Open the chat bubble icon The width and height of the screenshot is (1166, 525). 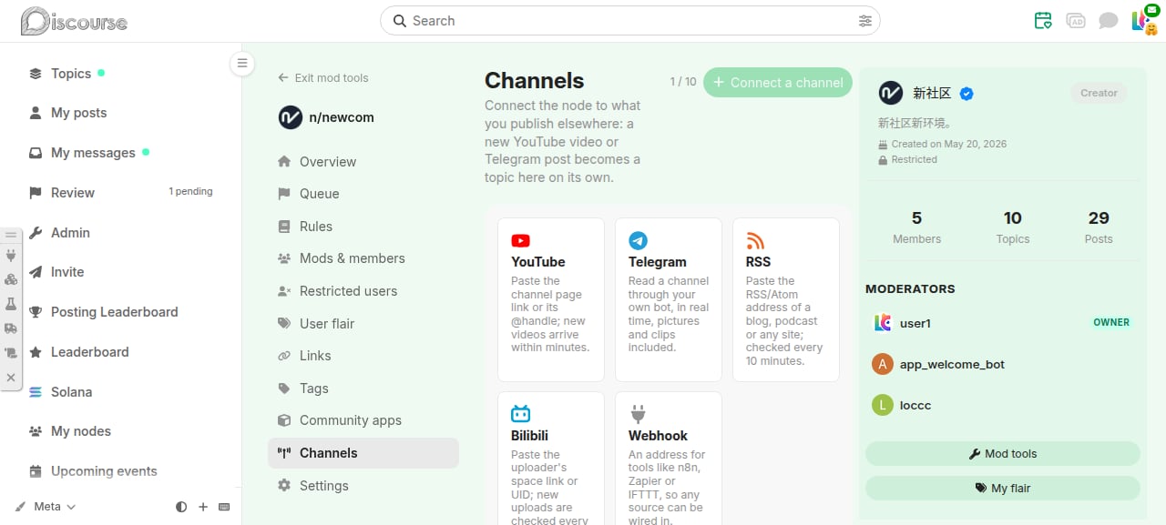[x=1108, y=20]
